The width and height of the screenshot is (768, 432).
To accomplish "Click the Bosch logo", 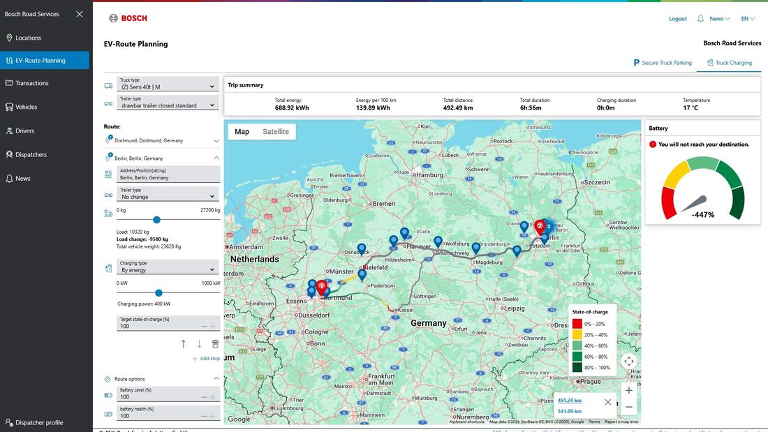I will coord(128,18).
